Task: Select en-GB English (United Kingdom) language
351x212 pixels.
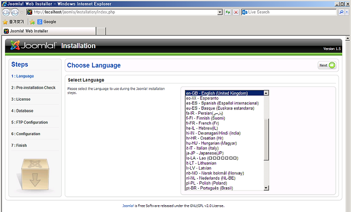Action: (x=225, y=93)
